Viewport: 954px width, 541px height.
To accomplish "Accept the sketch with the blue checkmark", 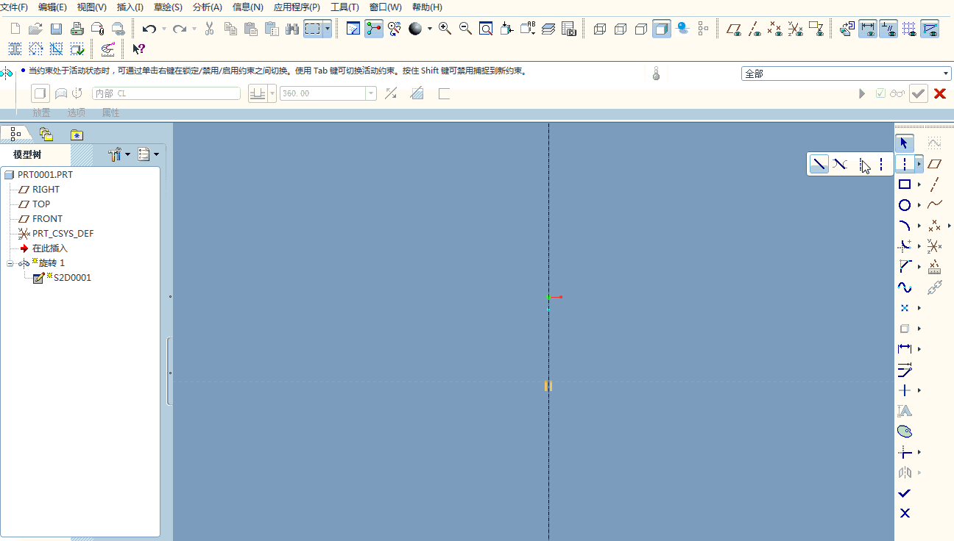I will (x=905, y=492).
